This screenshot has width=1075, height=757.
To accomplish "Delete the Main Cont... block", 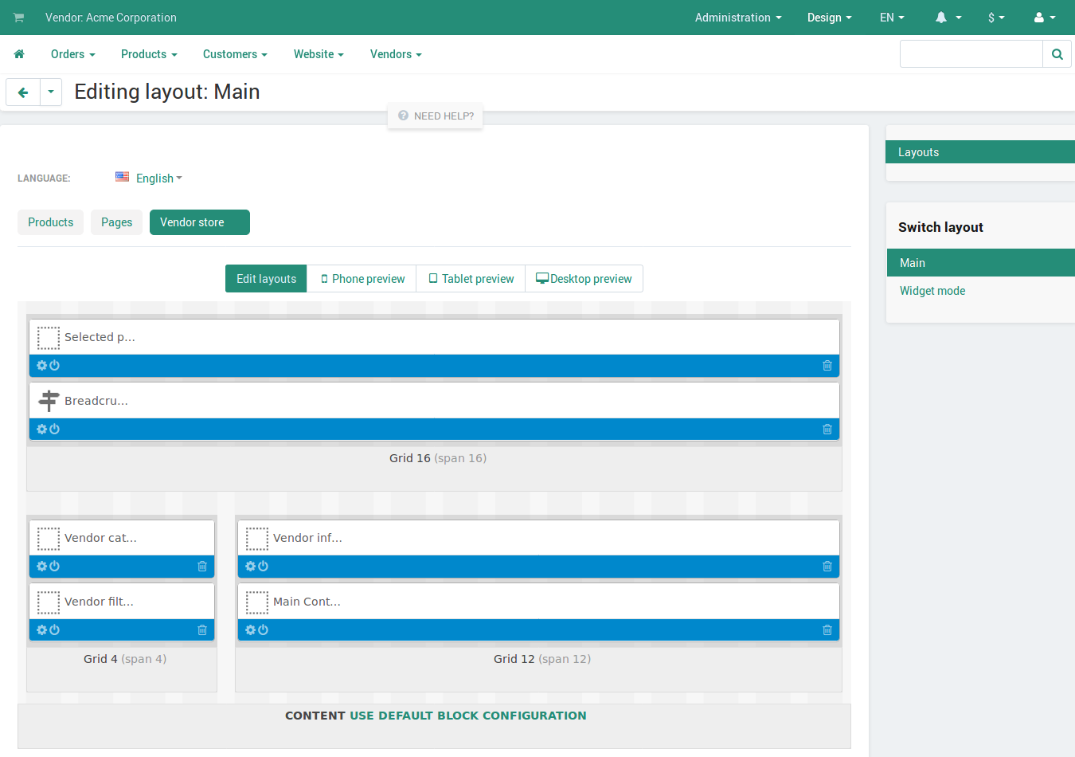I will click(x=827, y=630).
